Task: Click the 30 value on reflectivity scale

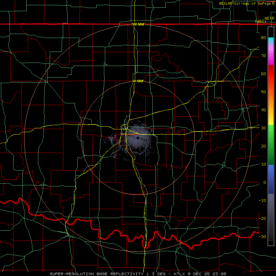Action: (x=263, y=128)
